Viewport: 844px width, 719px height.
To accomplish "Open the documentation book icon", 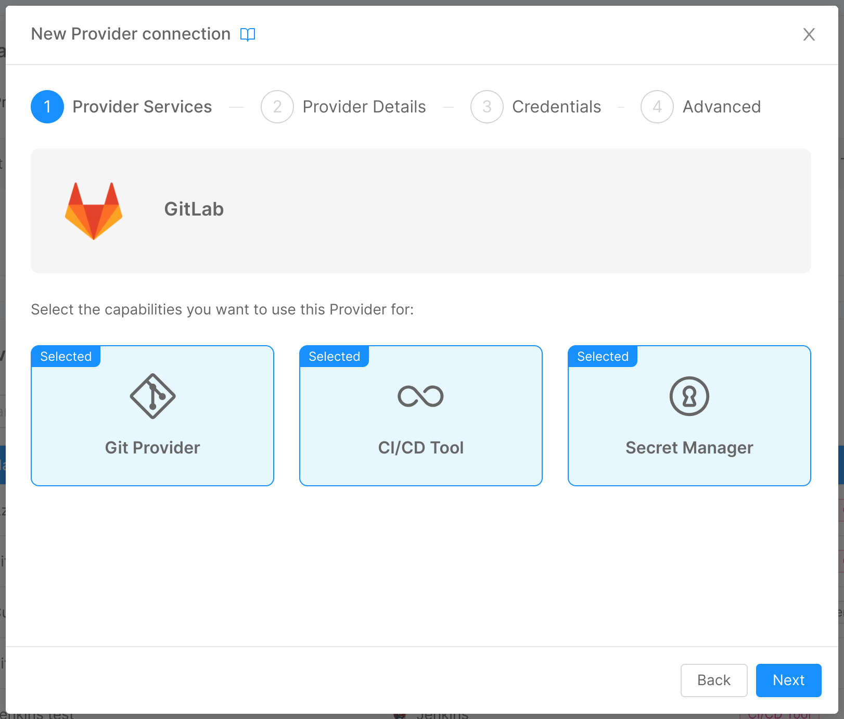I will [x=248, y=34].
